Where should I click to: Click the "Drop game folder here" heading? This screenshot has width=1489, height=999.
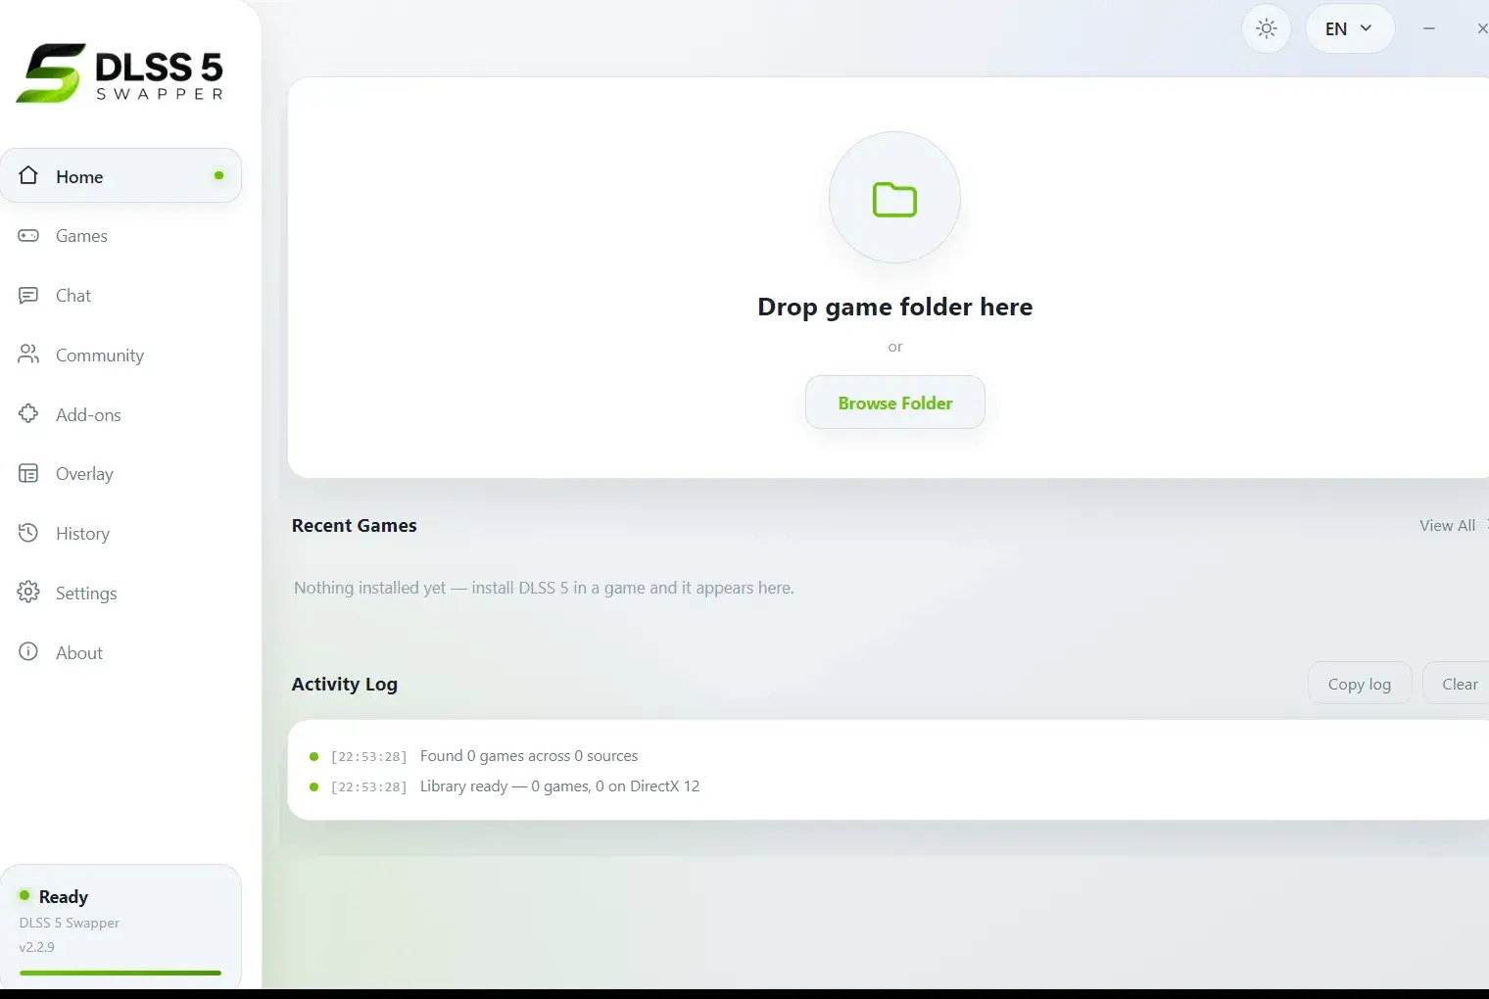[894, 307]
